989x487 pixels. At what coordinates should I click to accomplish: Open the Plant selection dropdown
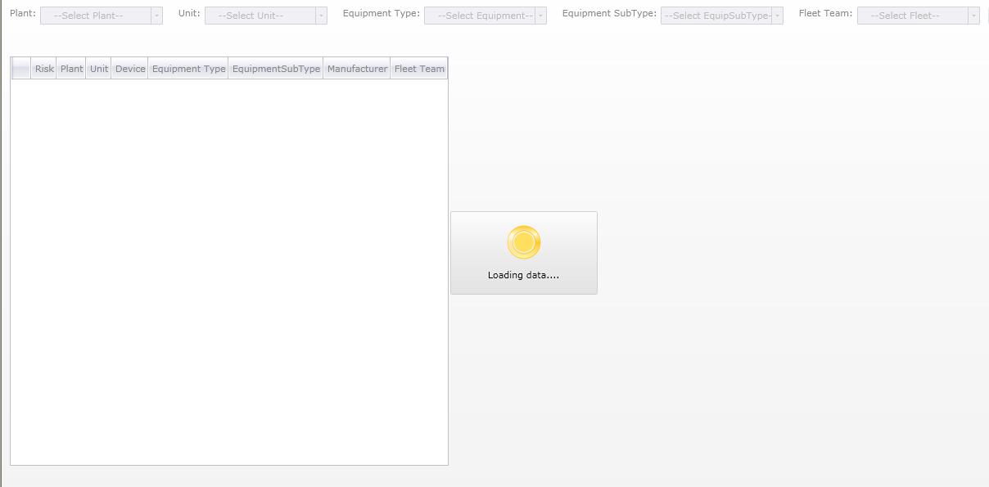coord(101,16)
